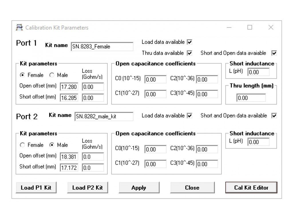
Task: Toggle Port 1 Thru data available checkbox
Action: pos(189,53)
